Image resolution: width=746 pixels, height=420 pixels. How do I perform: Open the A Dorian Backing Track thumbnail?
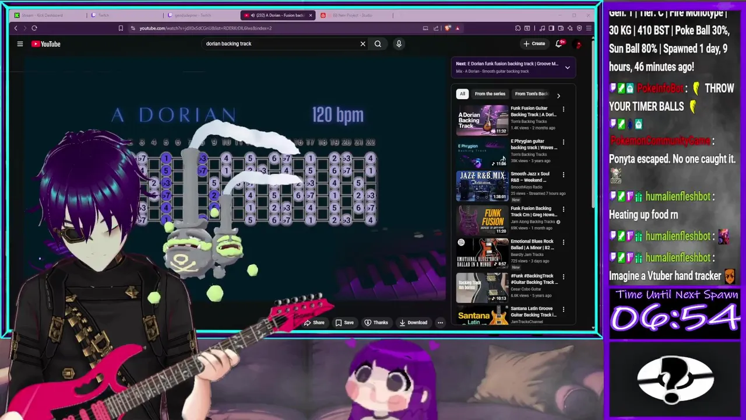(482, 120)
